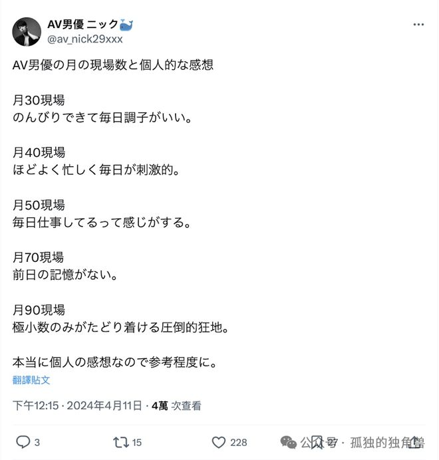Screen dimensions: 439x460
Task: Click the 翻譯貼文 translate link
Action: tap(31, 380)
